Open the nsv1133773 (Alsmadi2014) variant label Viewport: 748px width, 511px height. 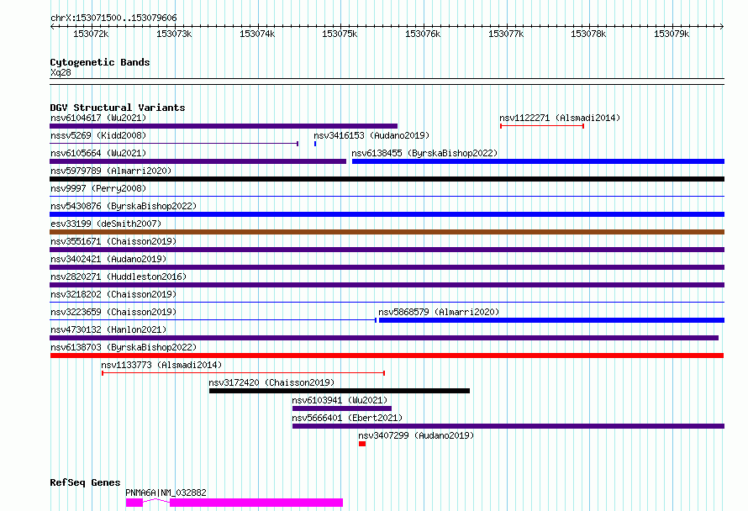point(161,365)
